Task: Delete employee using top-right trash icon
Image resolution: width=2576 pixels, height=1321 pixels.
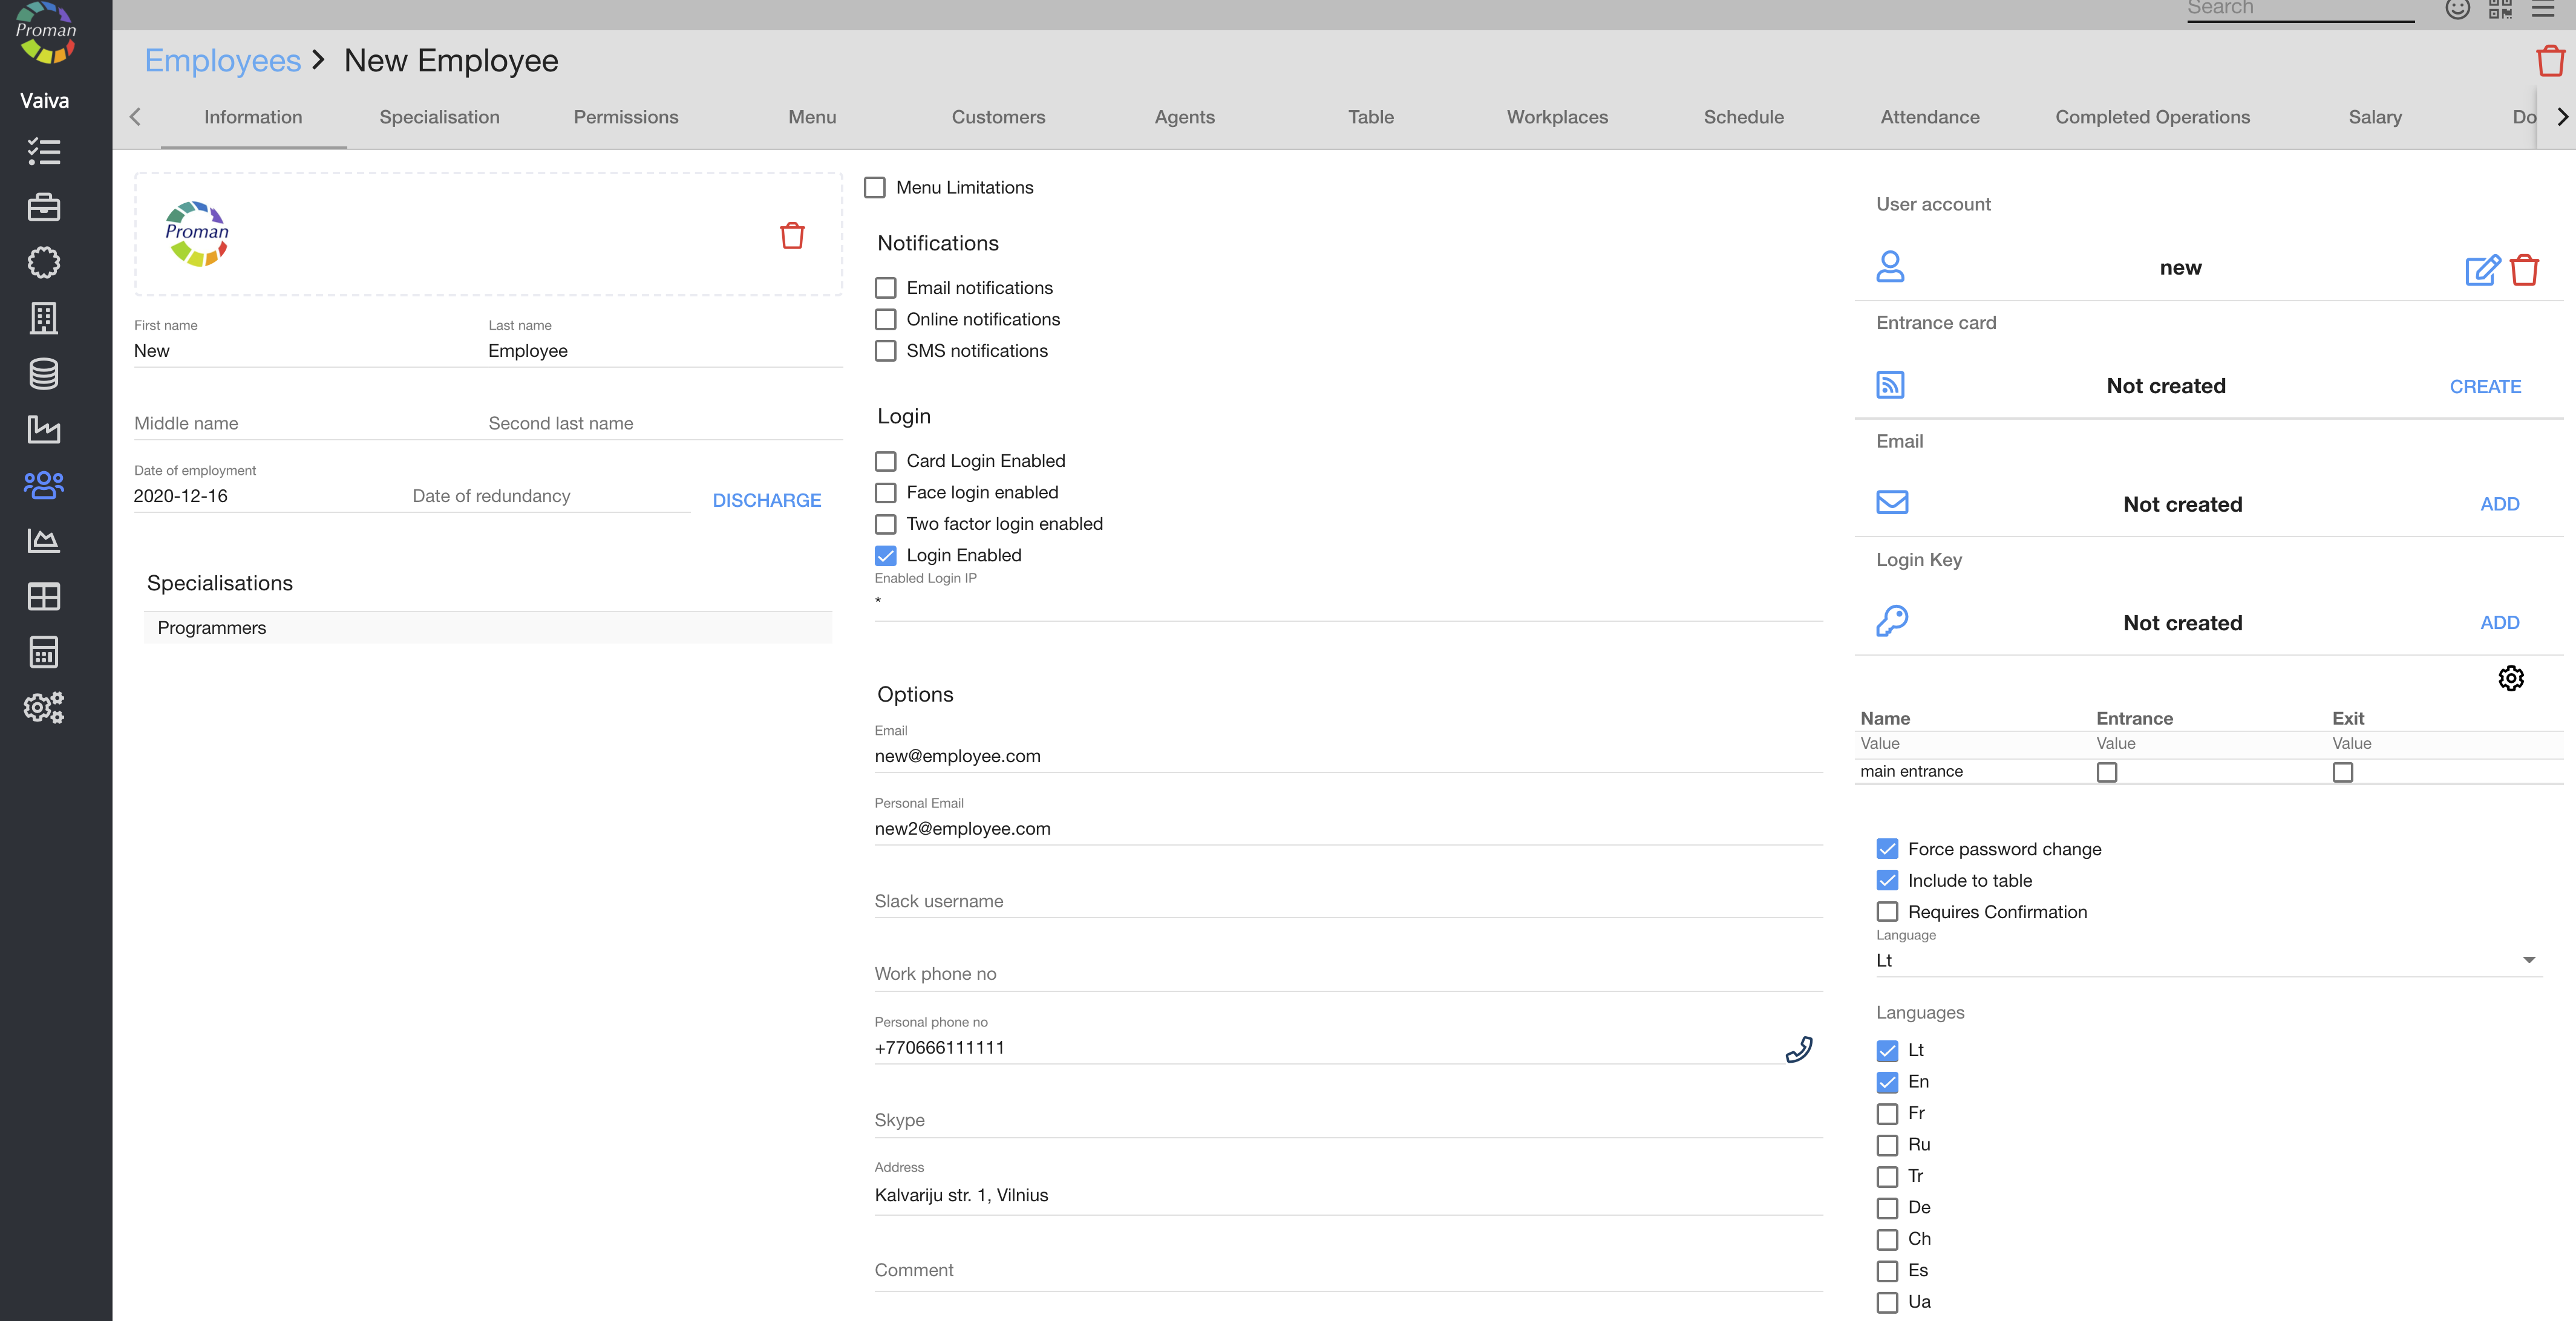Action: [x=2550, y=61]
